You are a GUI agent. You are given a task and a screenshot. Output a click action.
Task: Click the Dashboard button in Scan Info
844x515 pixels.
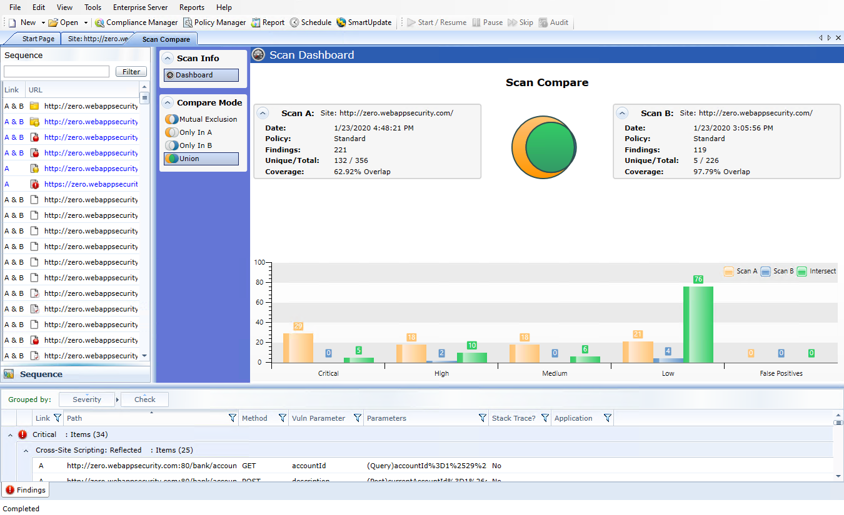[x=201, y=75]
